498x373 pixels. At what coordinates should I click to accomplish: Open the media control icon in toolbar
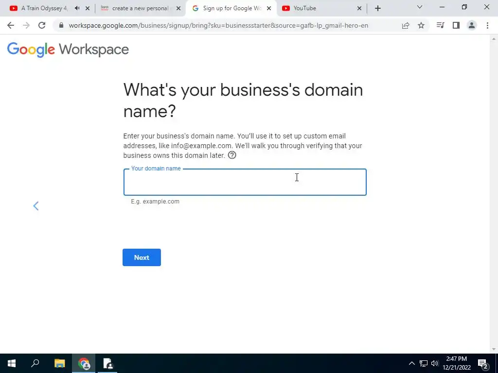[441, 25]
